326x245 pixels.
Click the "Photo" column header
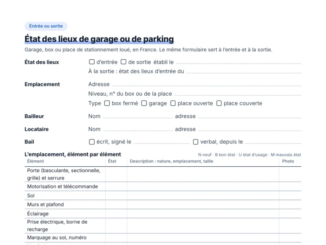[x=288, y=161]
